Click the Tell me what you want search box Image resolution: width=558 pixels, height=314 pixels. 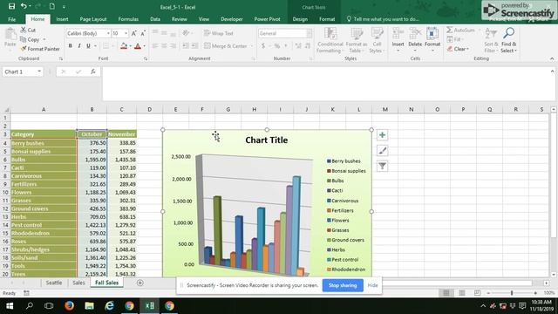tap(383, 19)
